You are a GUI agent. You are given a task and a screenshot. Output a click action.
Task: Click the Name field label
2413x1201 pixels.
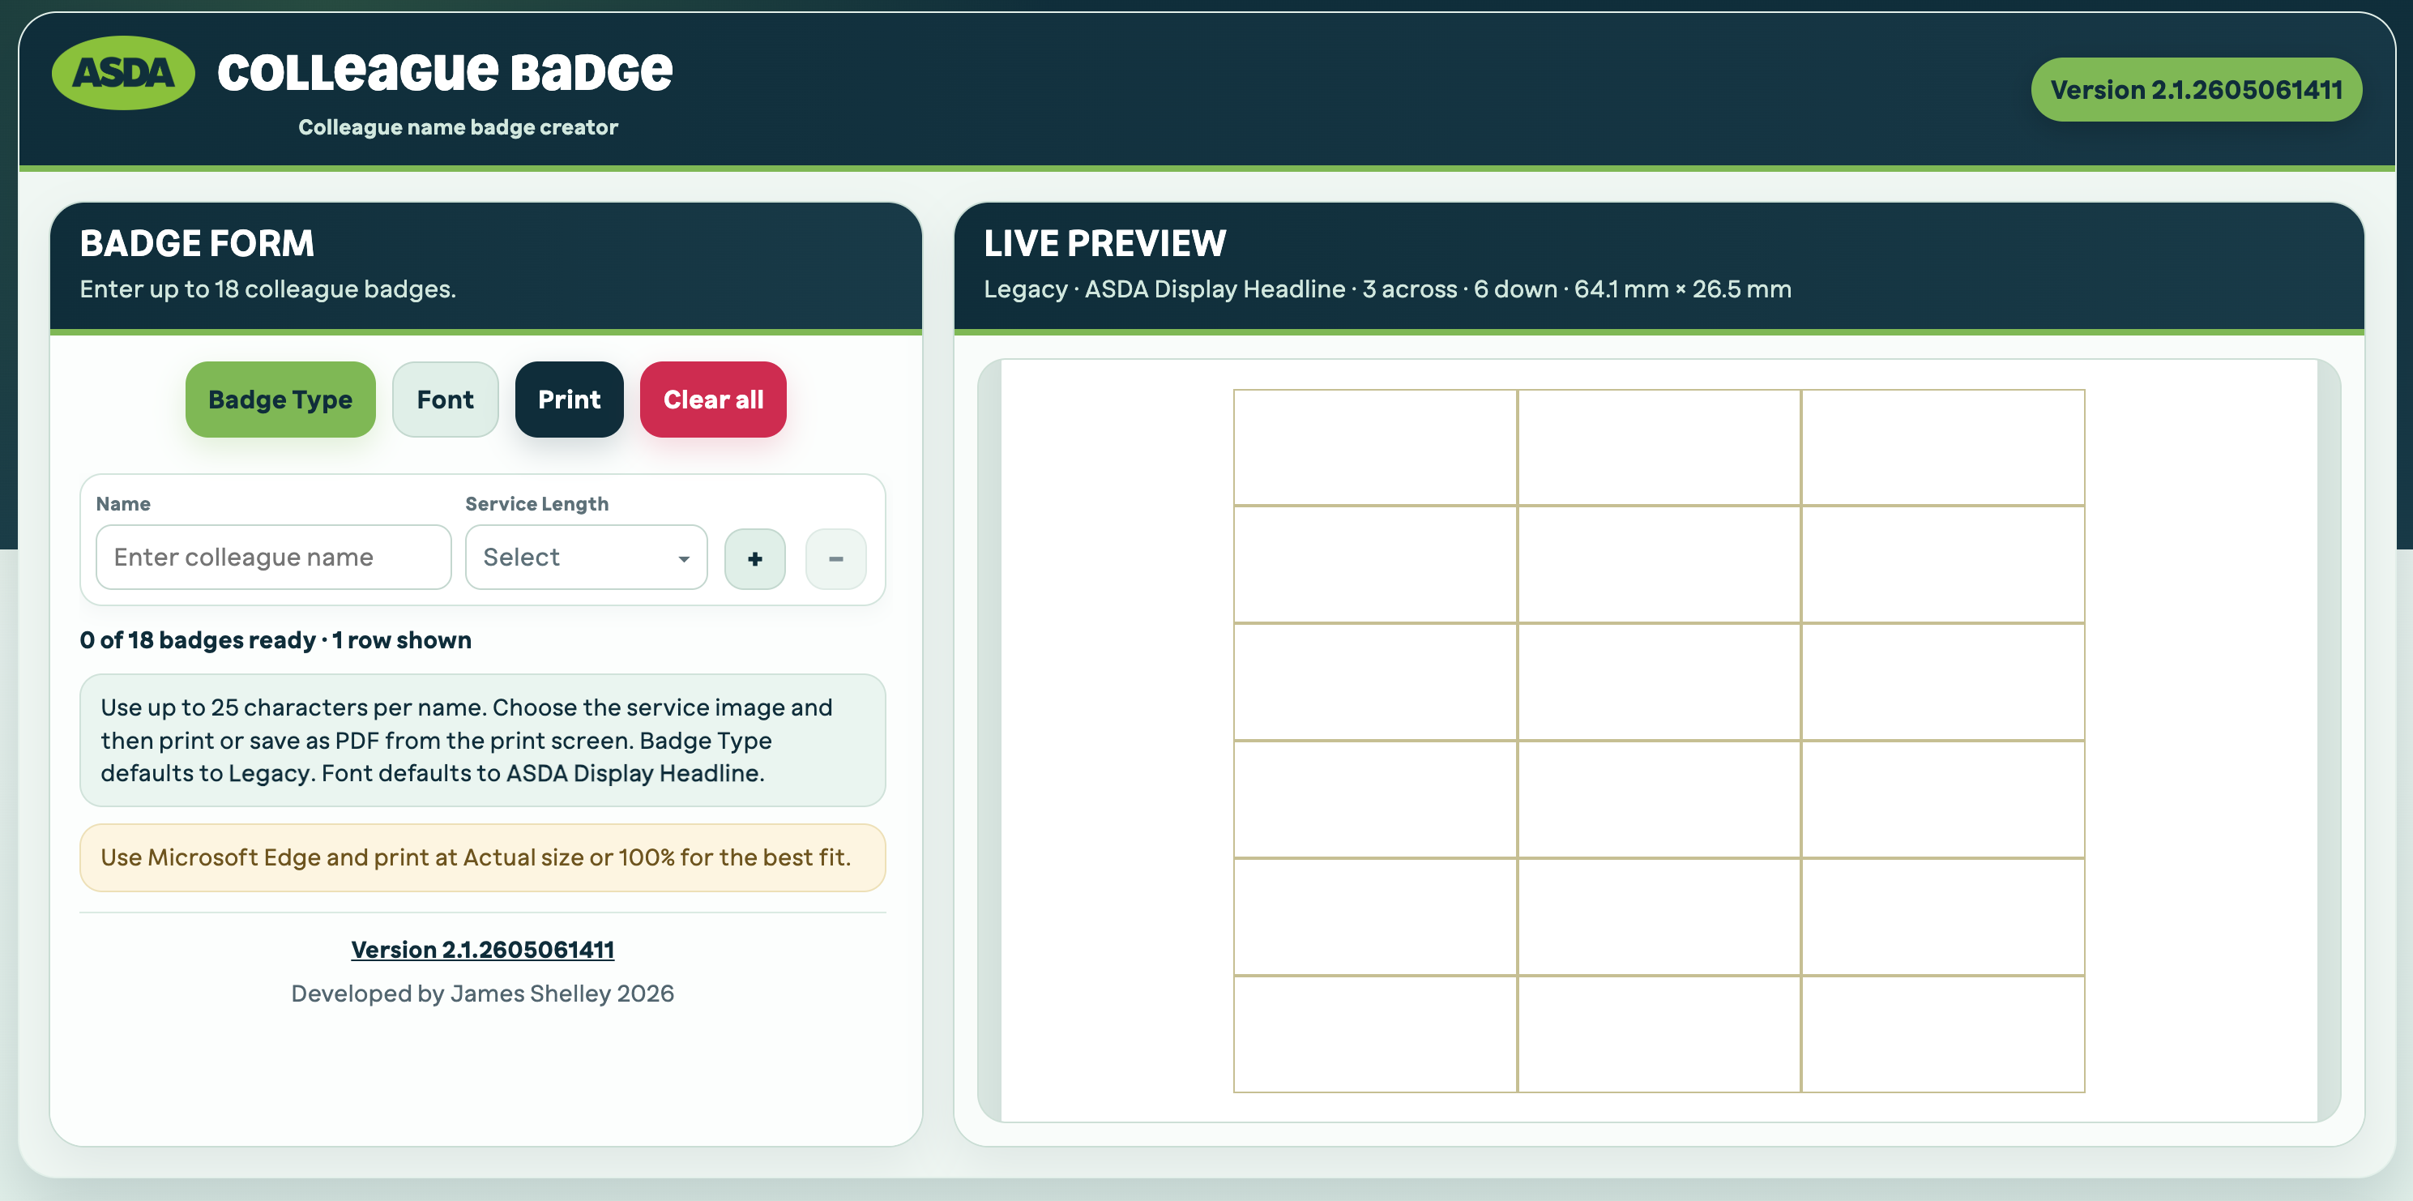point(122,504)
